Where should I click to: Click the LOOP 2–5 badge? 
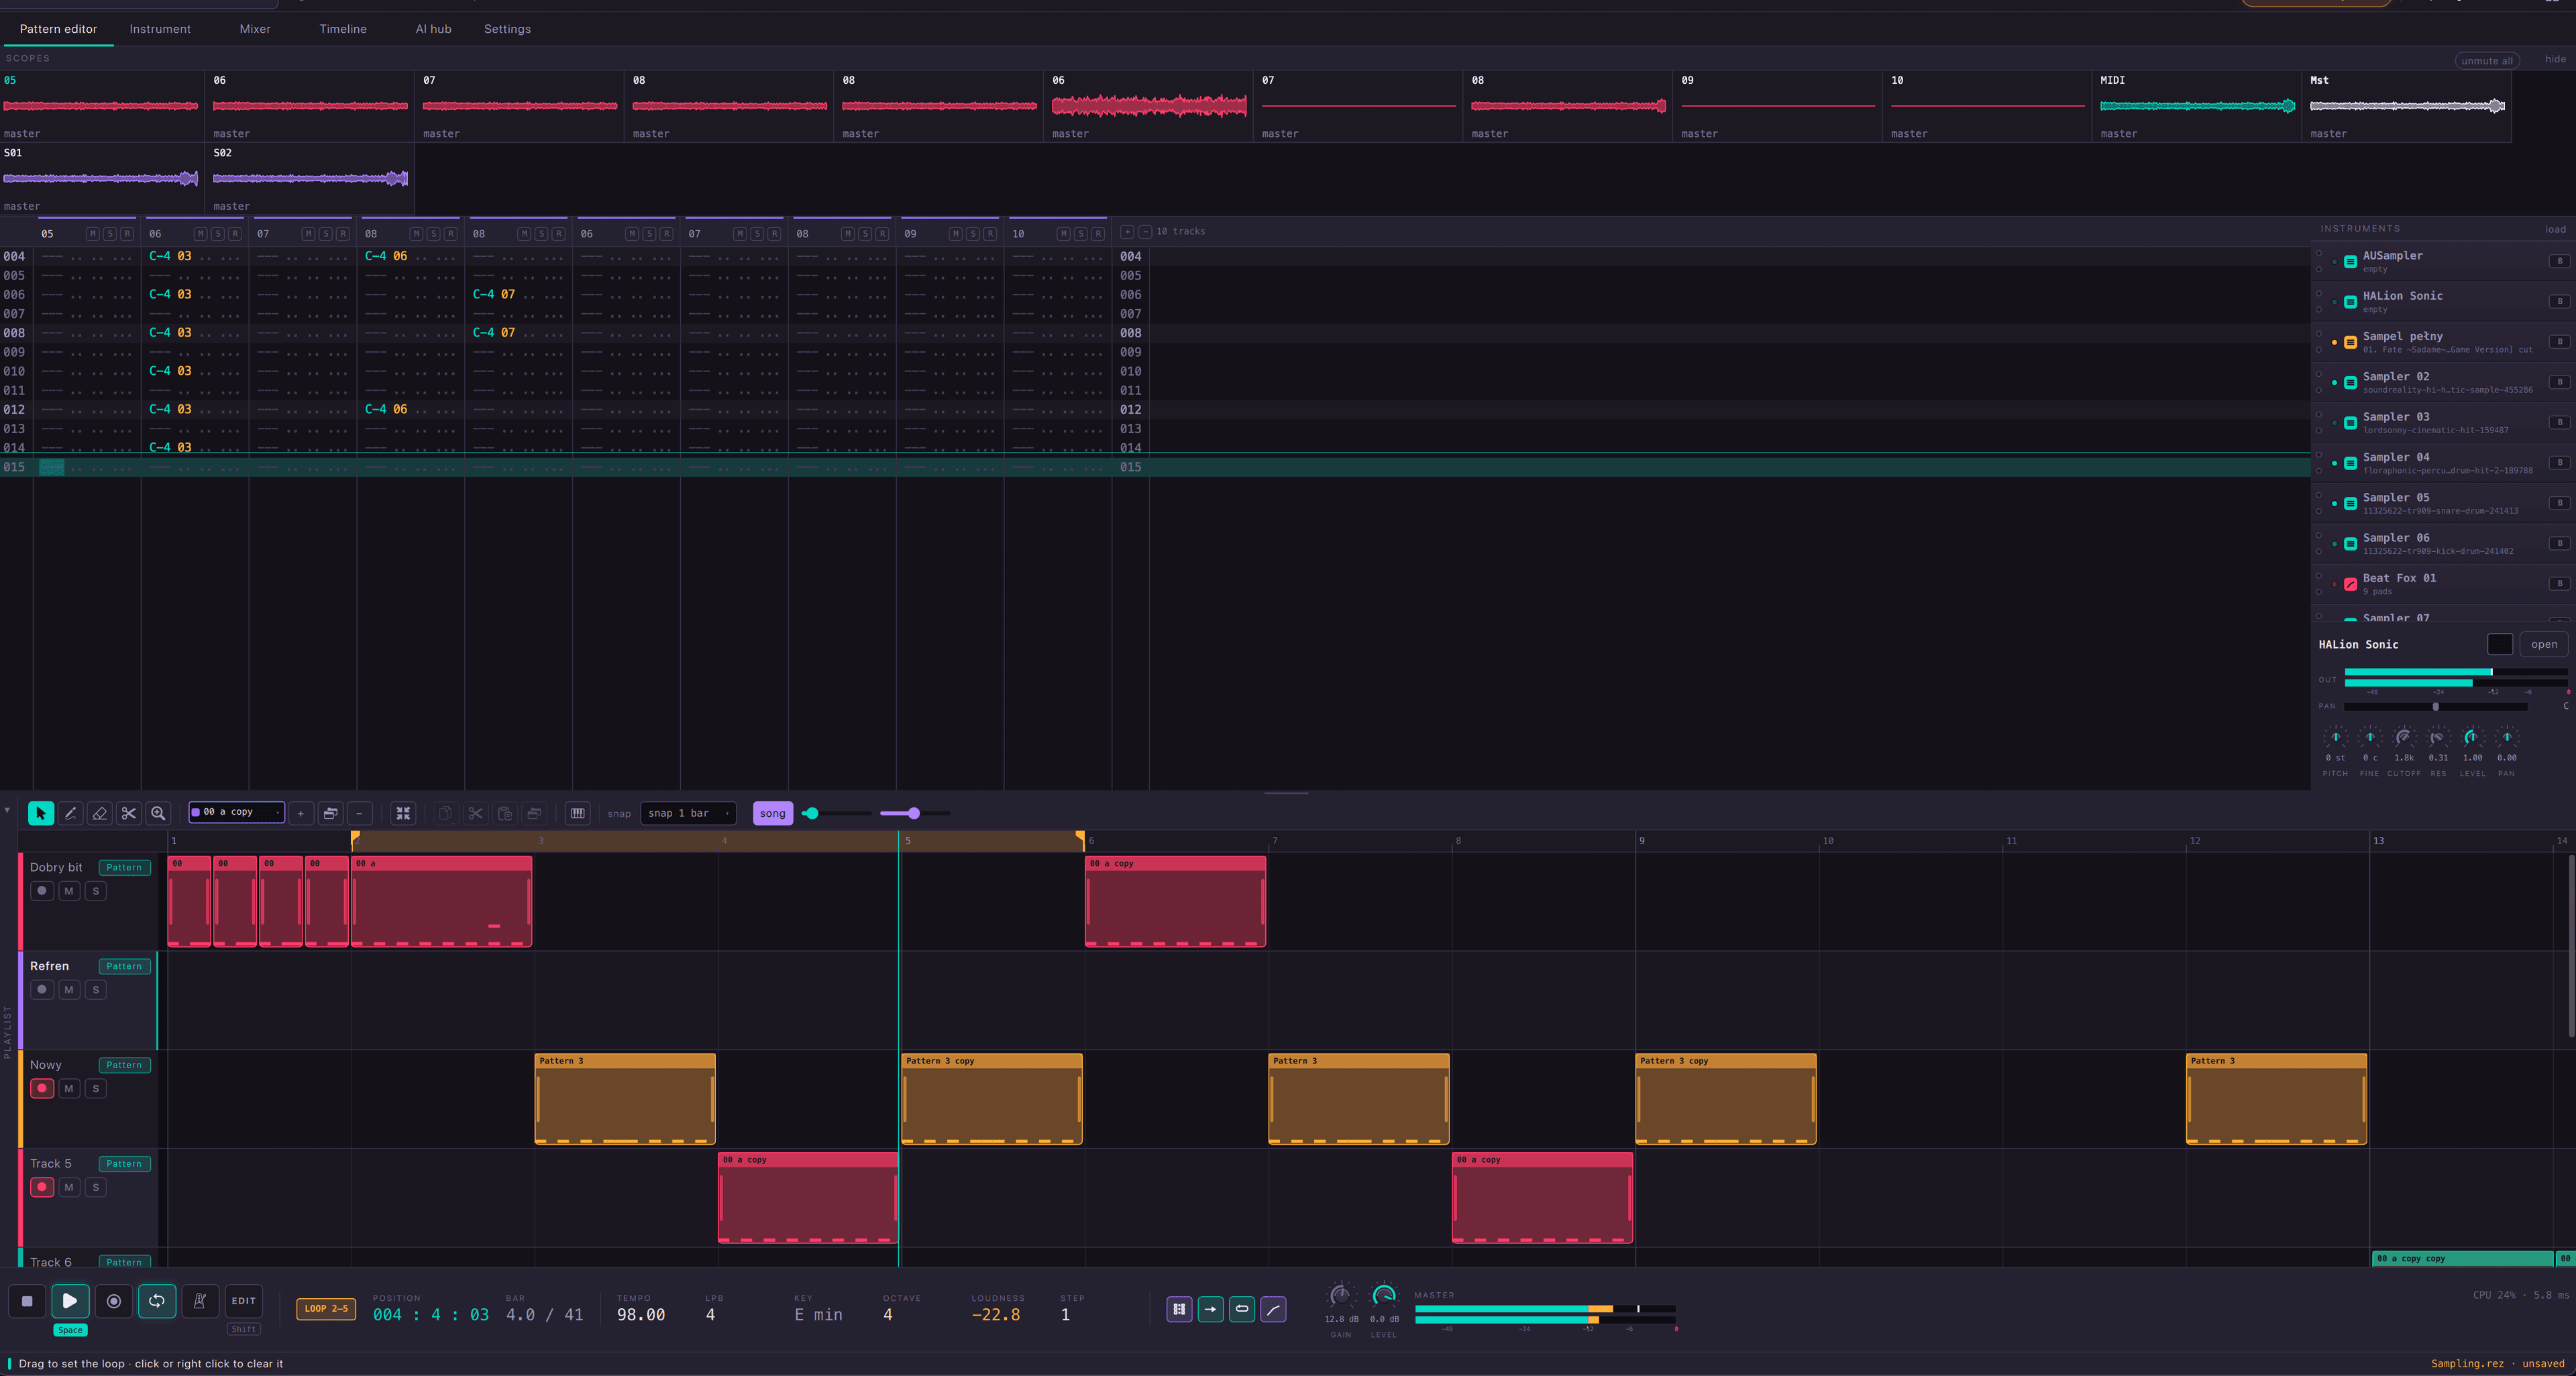[x=326, y=1309]
